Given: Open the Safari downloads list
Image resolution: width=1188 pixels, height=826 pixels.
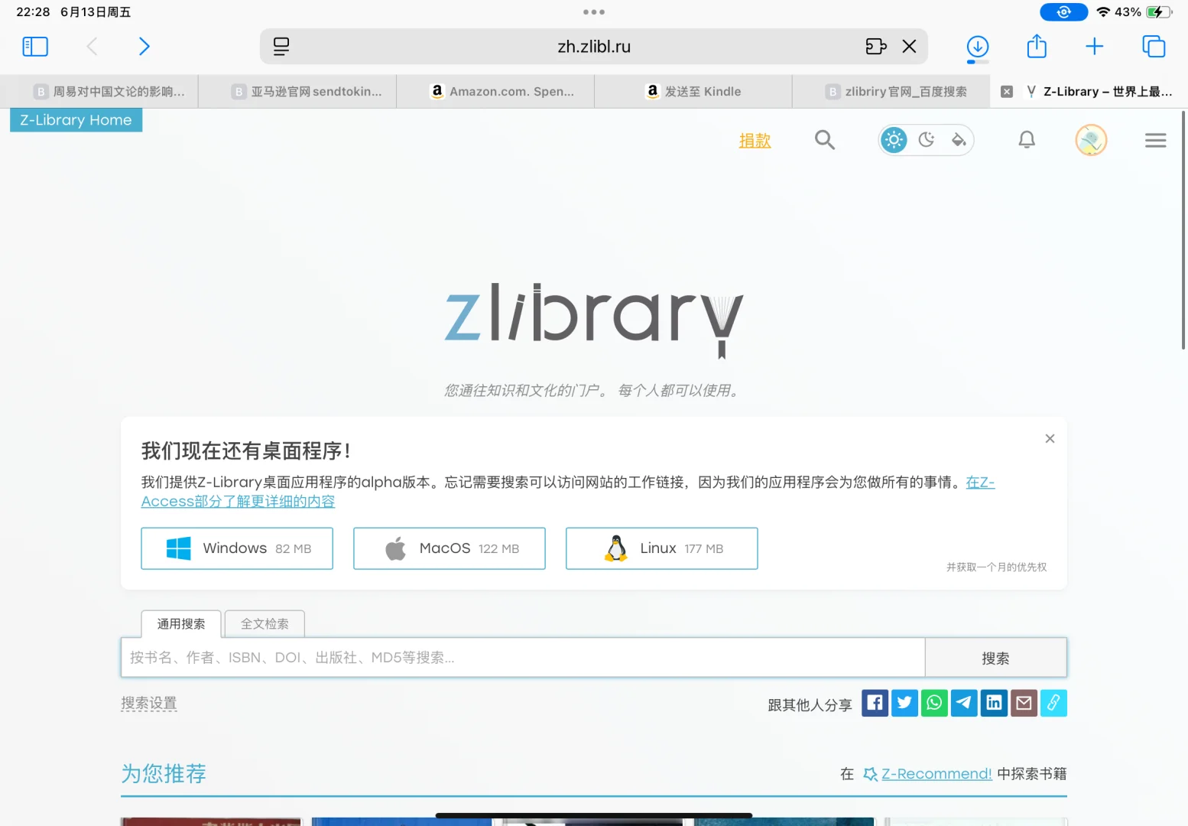Looking at the screenshot, I should 978,47.
